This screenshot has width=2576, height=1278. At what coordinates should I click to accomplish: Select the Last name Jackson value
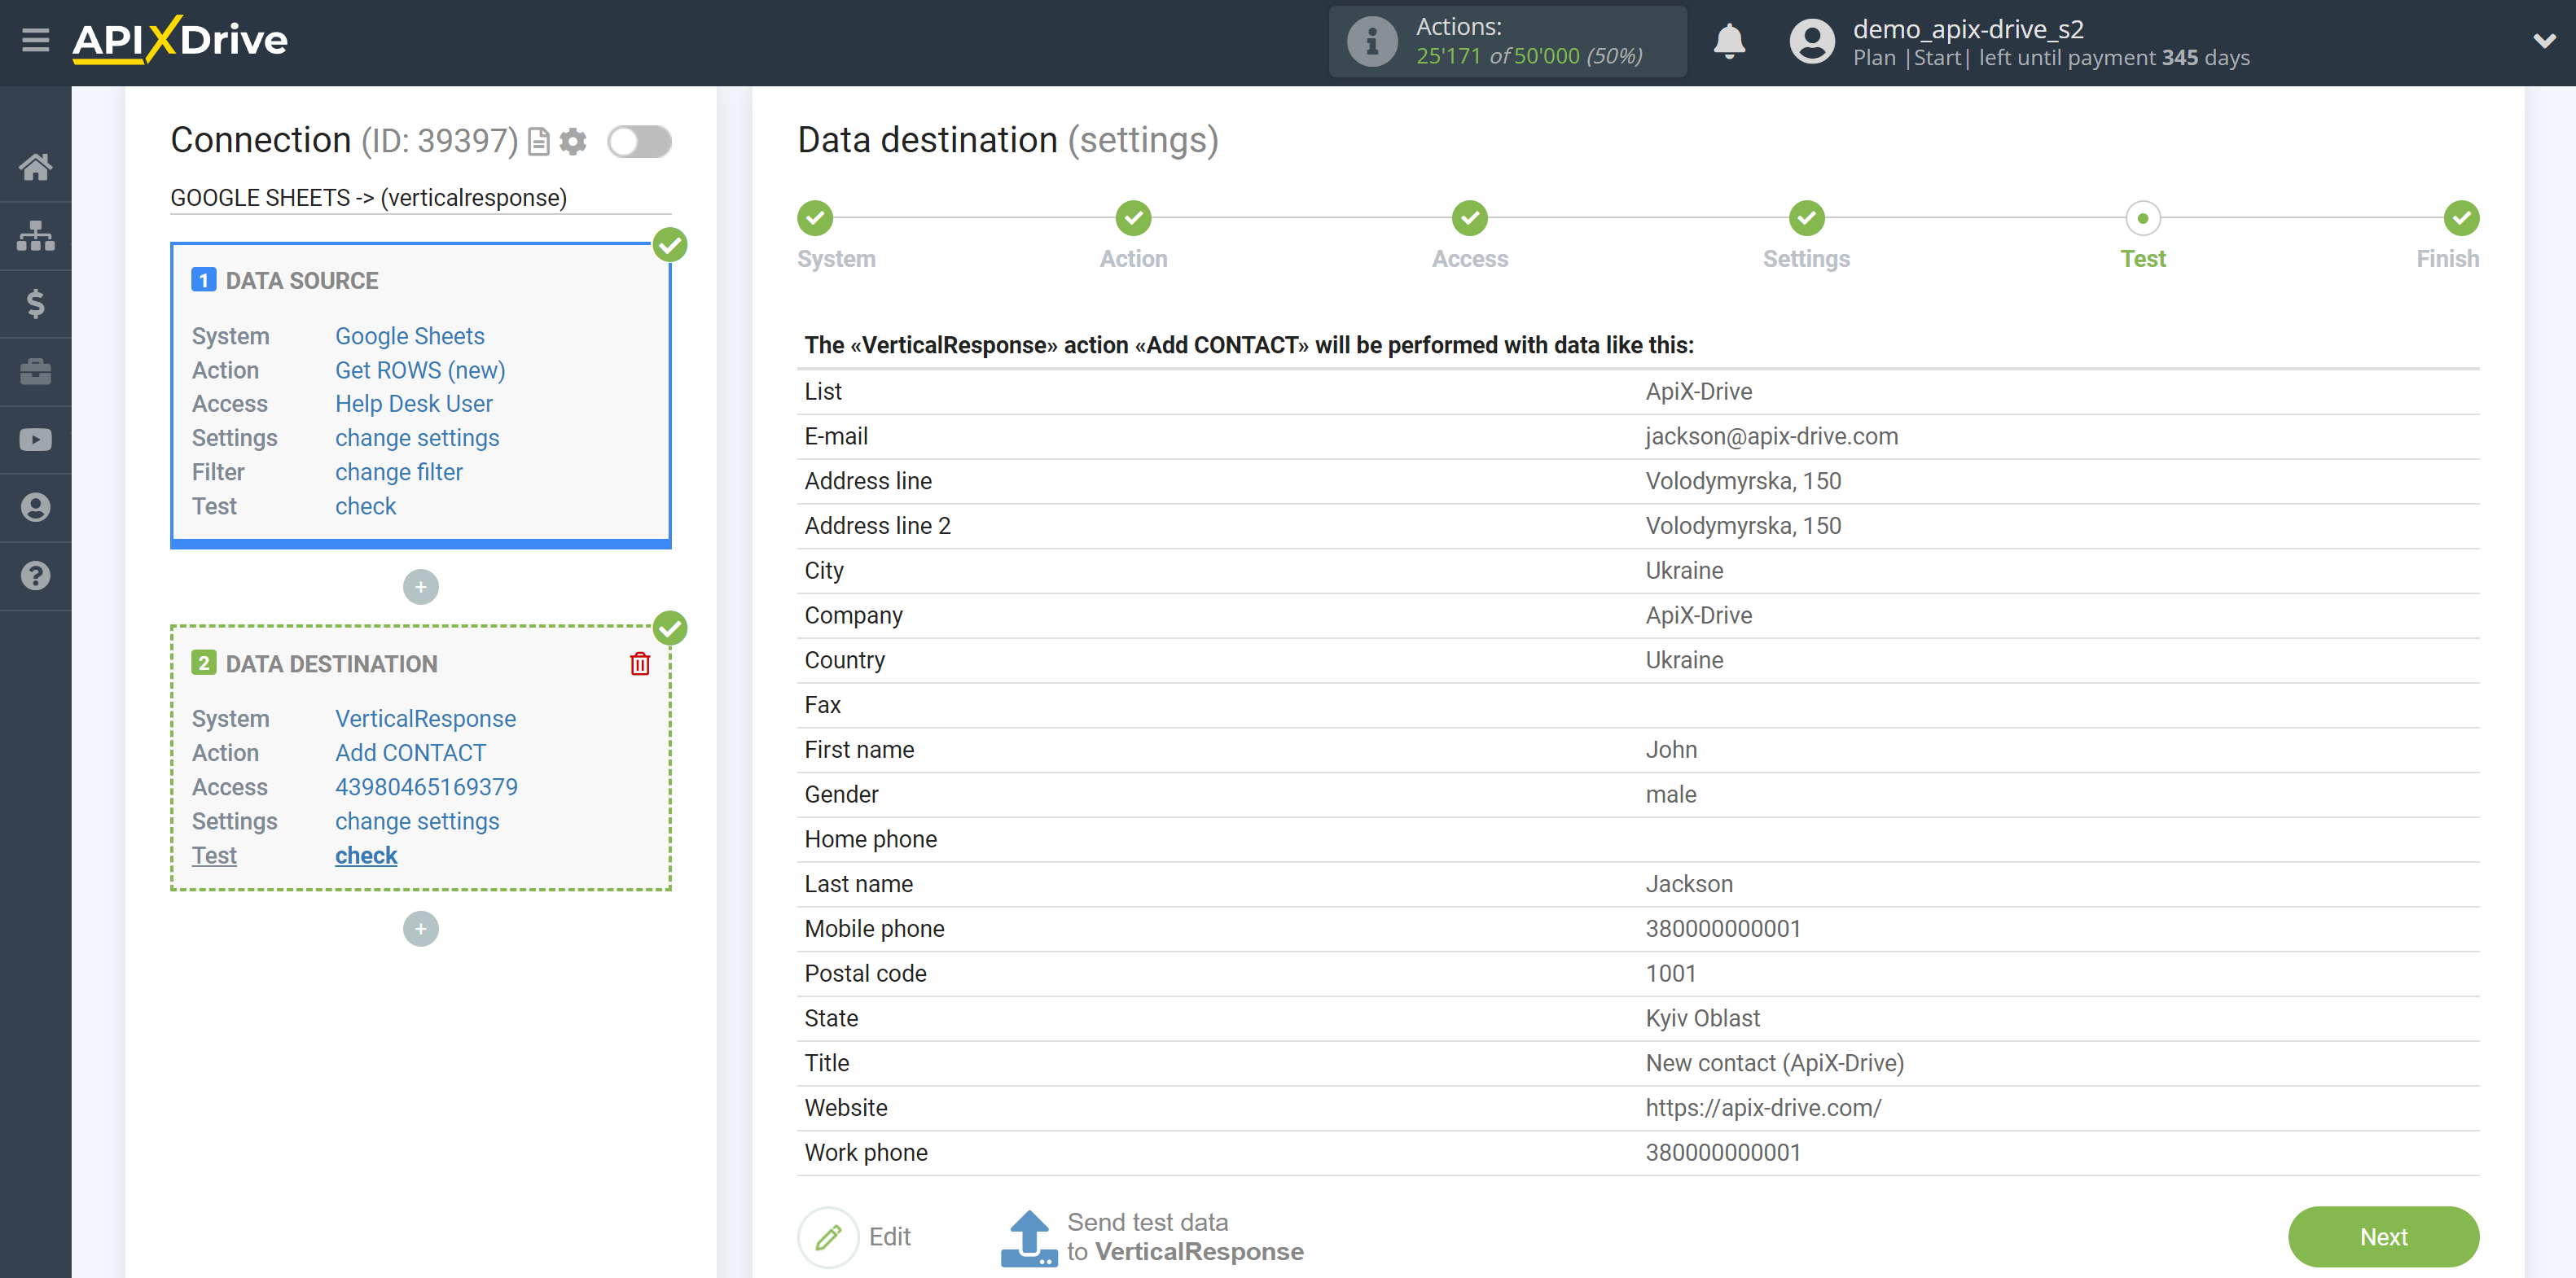[x=1689, y=884]
